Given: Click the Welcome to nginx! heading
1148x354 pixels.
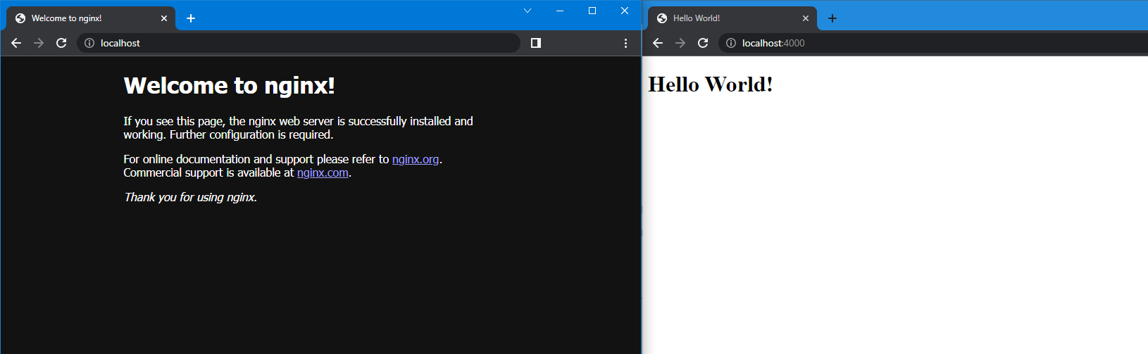Looking at the screenshot, I should click(229, 85).
